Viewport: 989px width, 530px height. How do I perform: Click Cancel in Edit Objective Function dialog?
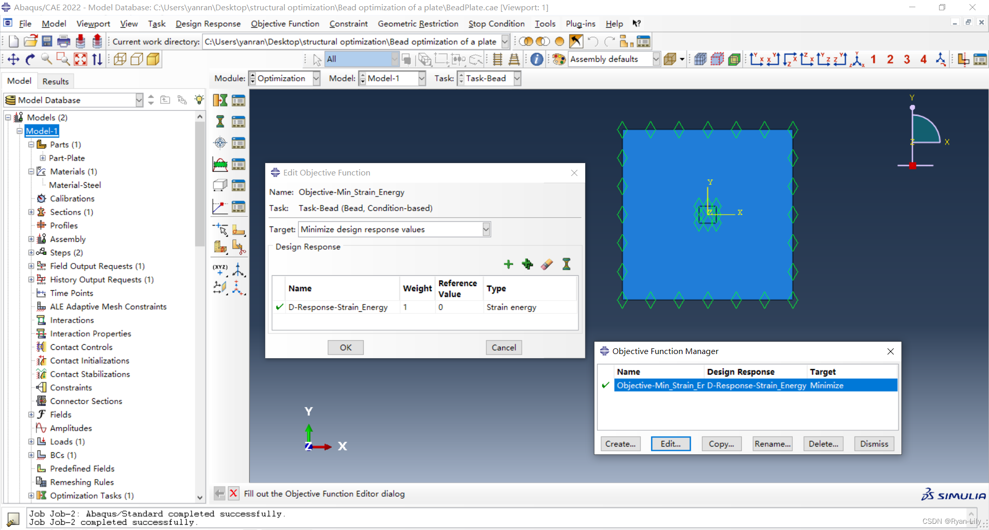point(504,347)
